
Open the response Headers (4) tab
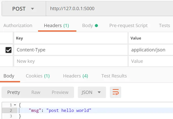pyautogui.click(x=76, y=76)
